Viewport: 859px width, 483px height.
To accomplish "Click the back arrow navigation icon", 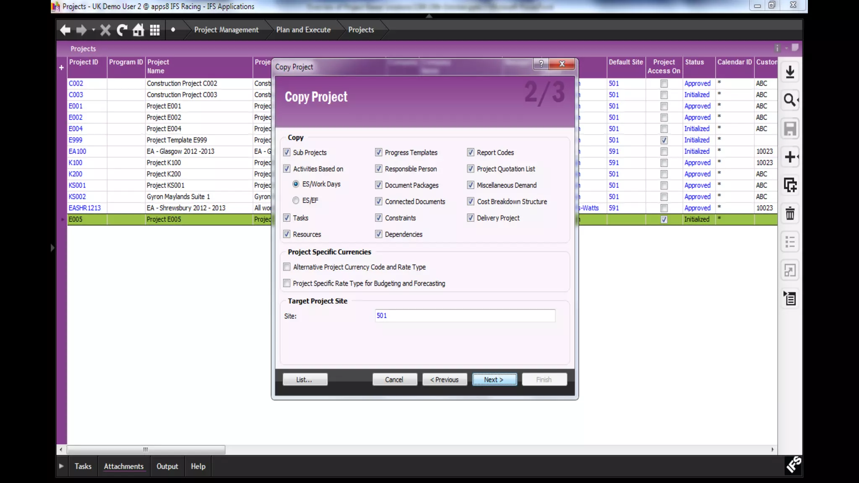I will [65, 30].
